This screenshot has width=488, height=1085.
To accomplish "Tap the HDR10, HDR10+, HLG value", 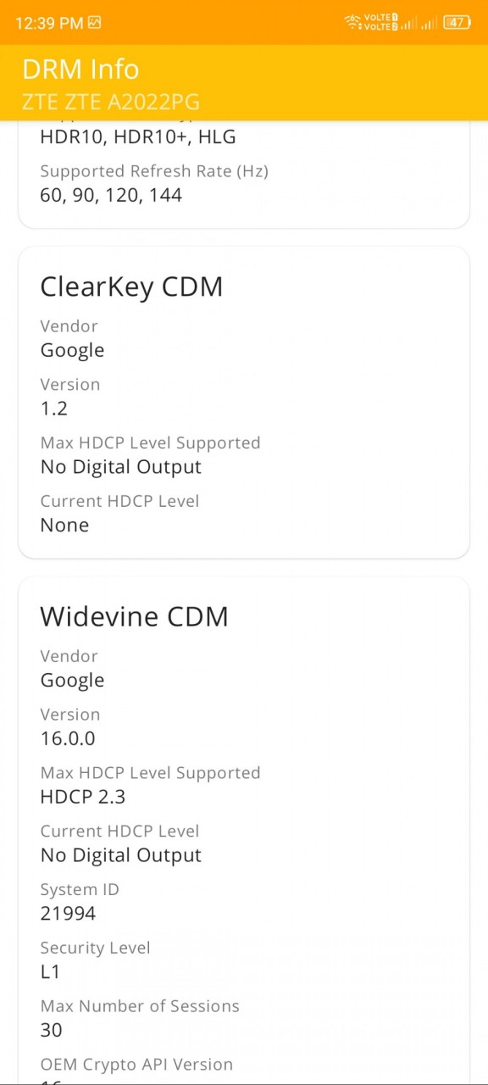I will click(138, 136).
